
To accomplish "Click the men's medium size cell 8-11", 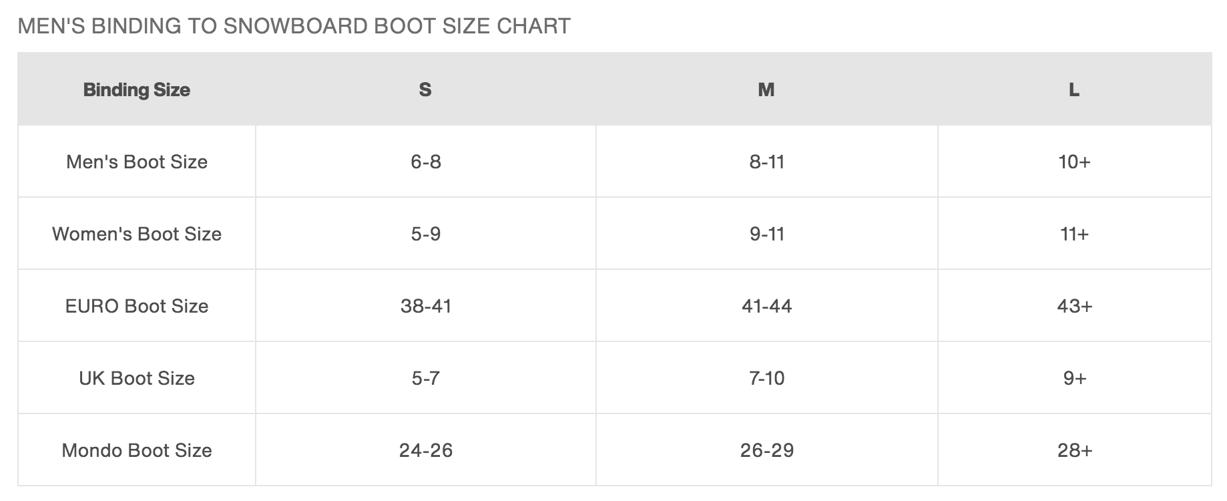I will [766, 162].
